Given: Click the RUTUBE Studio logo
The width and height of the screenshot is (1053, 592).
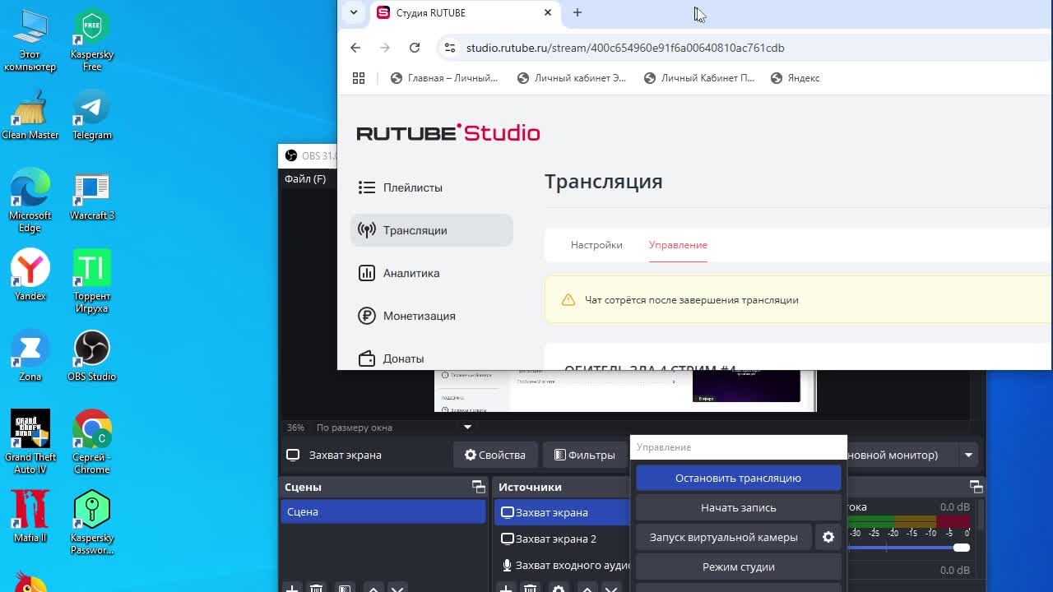Looking at the screenshot, I should coord(448,132).
